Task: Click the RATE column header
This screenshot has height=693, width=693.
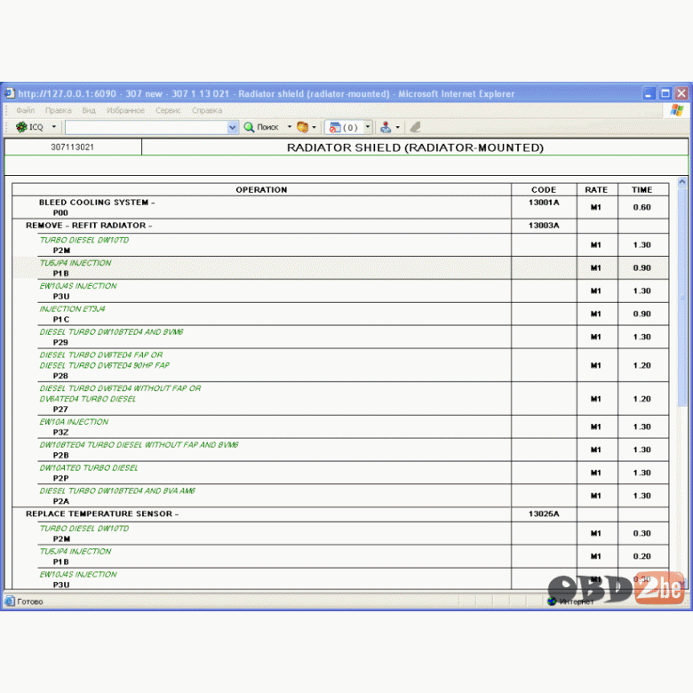Action: tap(596, 189)
